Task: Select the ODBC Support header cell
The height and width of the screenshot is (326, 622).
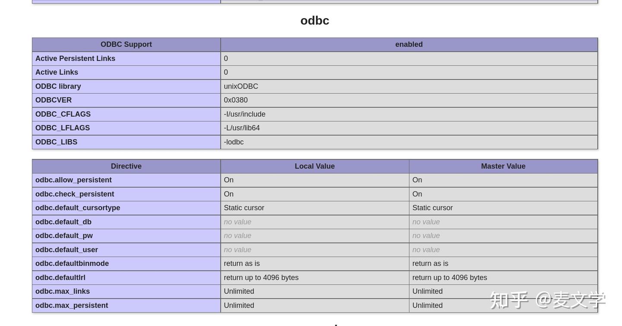Action: click(x=126, y=44)
